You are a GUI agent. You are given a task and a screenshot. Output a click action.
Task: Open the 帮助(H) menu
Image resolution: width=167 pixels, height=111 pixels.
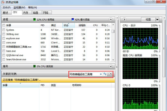pyautogui.click(x=33, y=8)
